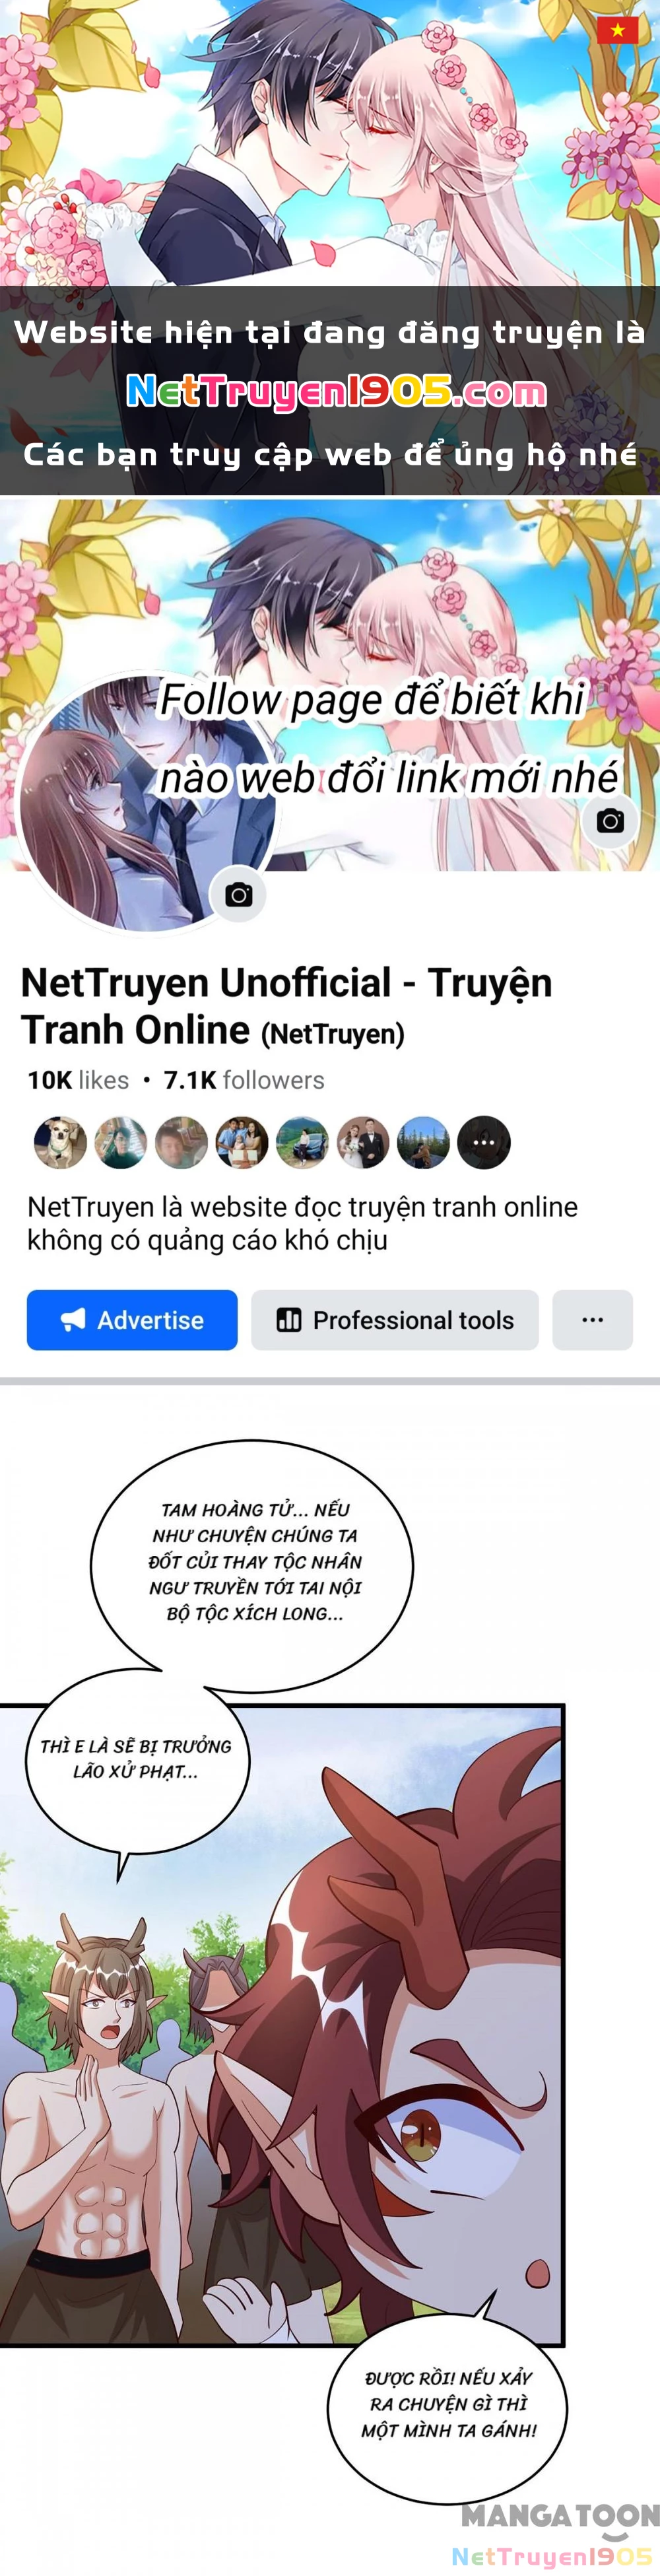Click the 10K likes count
The width and height of the screenshot is (660, 2576).
click(x=78, y=1080)
